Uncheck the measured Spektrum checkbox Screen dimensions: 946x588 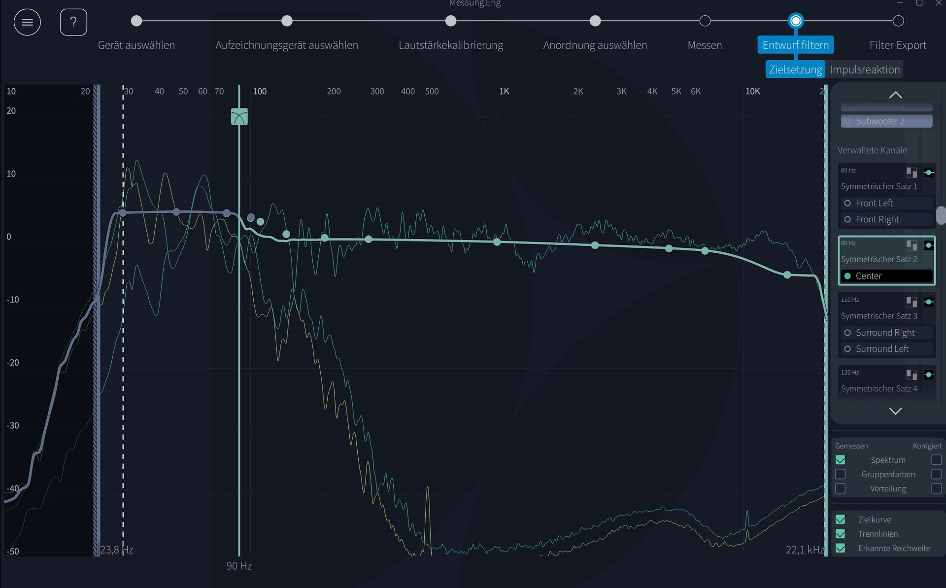841,460
